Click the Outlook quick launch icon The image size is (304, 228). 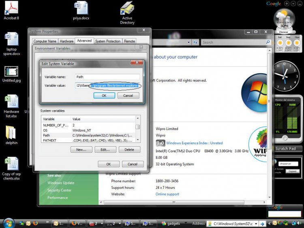(x=28, y=224)
